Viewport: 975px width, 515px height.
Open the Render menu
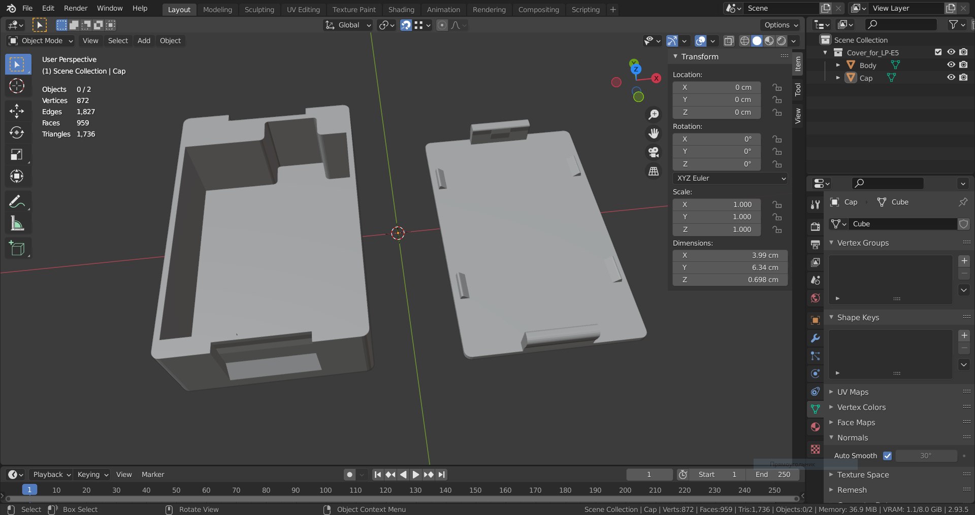(x=75, y=8)
